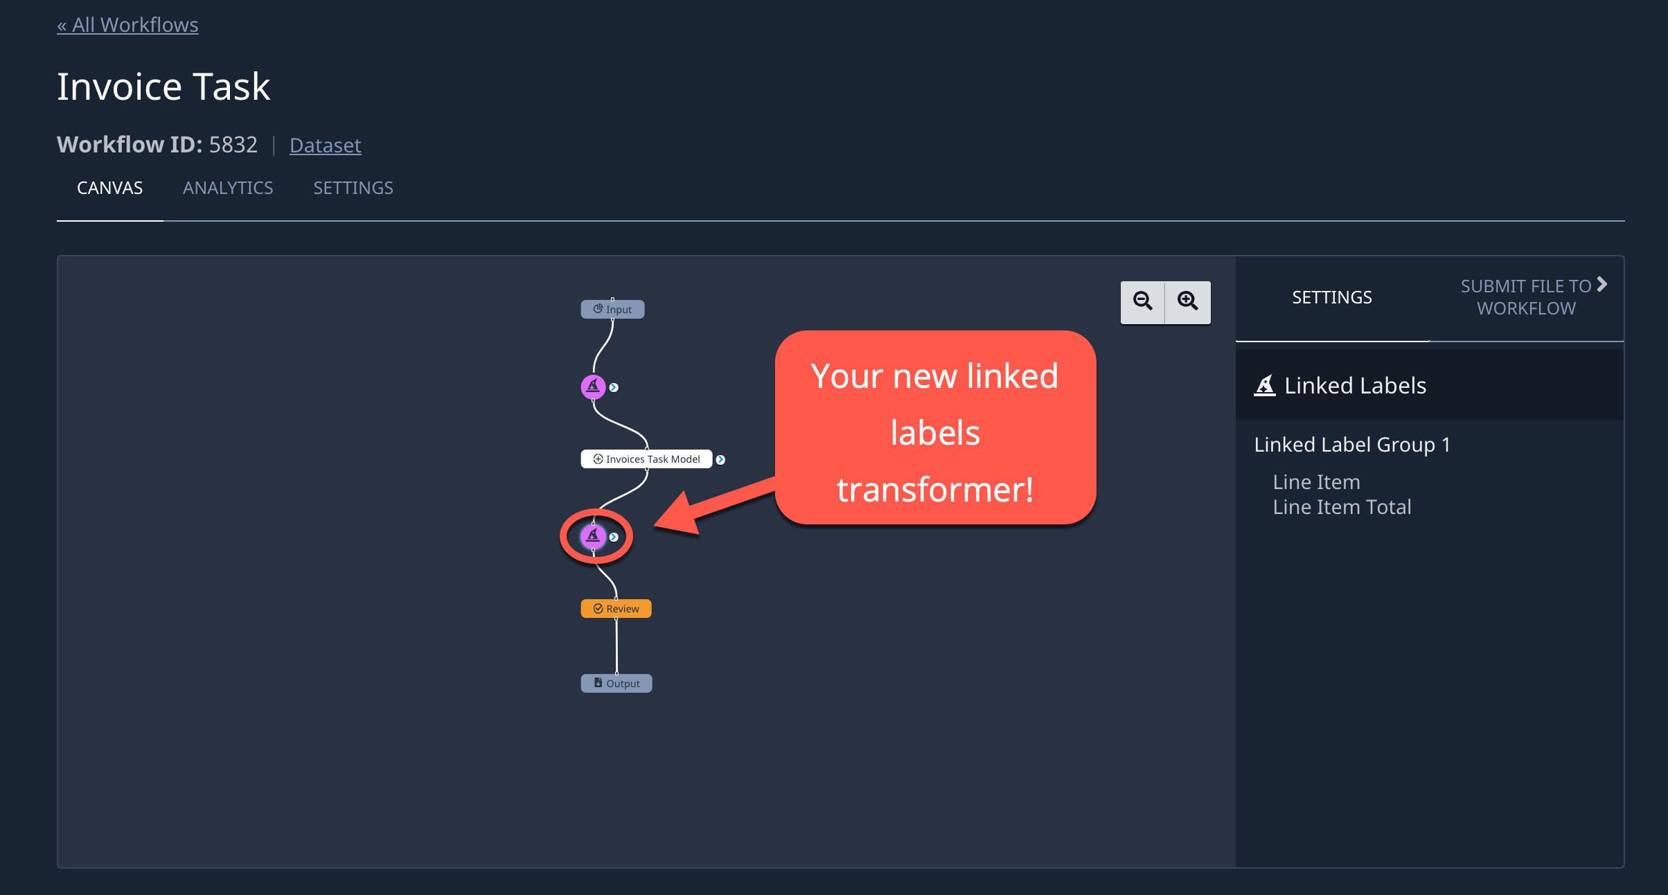Expand arrow beside upper linked labels node

(614, 387)
